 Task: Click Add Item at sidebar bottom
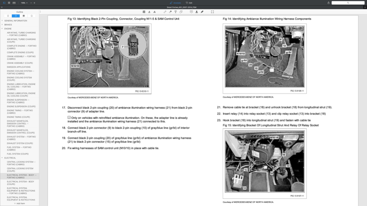19,203
